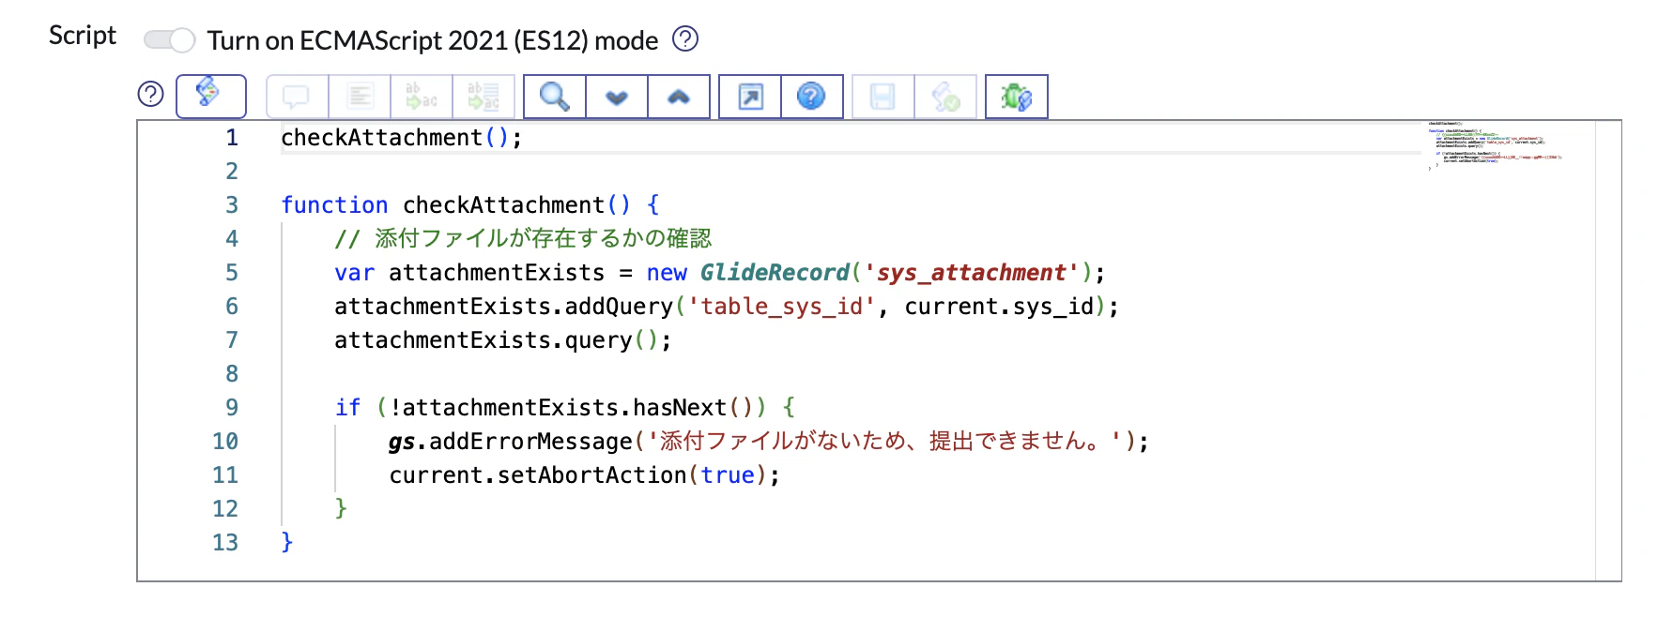The width and height of the screenshot is (1673, 617).
Task: Open editor help with blue question icon
Action: tap(812, 96)
